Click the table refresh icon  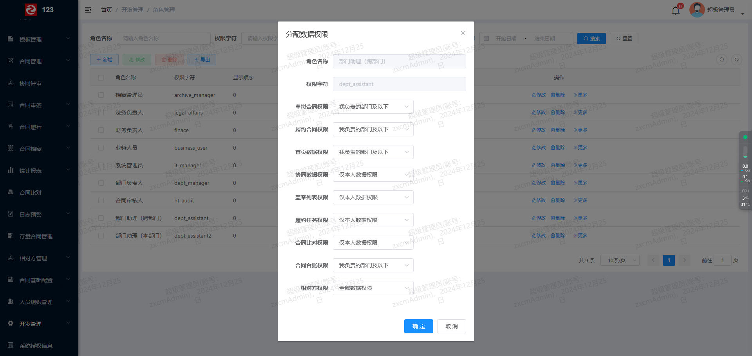click(737, 60)
